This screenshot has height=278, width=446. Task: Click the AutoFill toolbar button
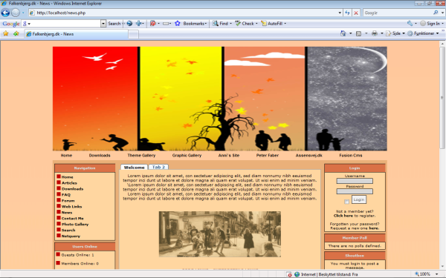[x=274, y=24]
